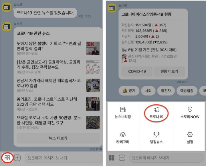Close the filled grid menu icon in right chat
Screen dimensions: 206x166
[x=112, y=158]
